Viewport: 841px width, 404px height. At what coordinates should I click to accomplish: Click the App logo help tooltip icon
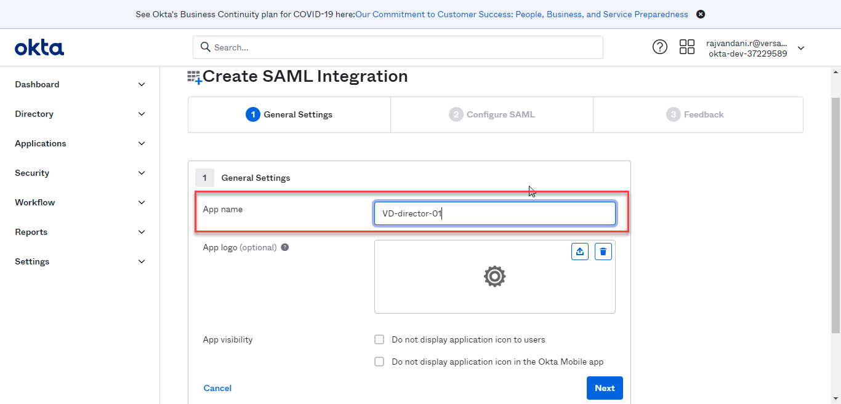tap(285, 247)
